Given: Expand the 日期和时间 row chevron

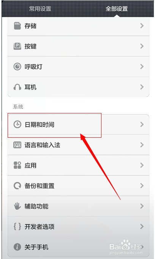Looking at the screenshot, I should pos(142,124).
